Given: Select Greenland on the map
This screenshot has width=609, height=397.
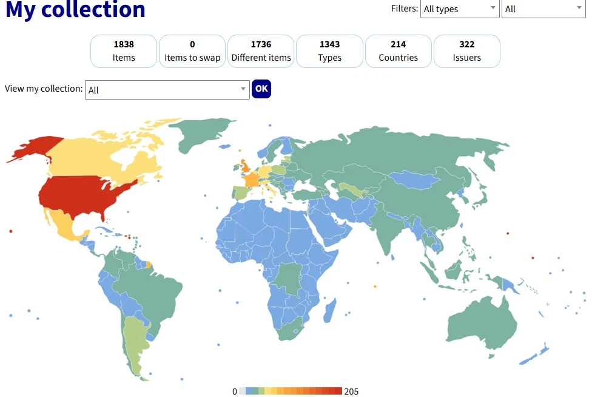Looking at the screenshot, I should [x=198, y=132].
